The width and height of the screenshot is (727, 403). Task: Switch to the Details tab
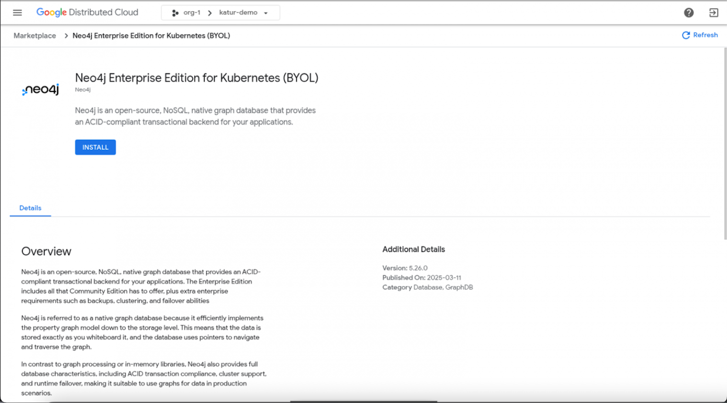(30, 208)
